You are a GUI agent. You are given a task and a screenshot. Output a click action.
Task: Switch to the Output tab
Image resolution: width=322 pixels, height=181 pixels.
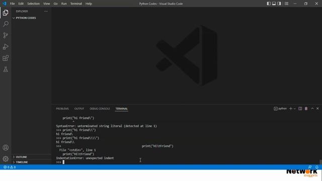tap(79, 109)
